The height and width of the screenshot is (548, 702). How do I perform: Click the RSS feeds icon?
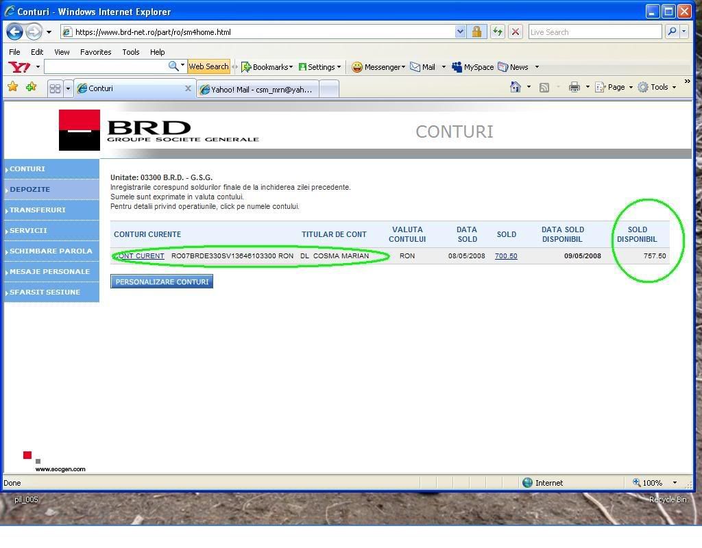pos(544,87)
